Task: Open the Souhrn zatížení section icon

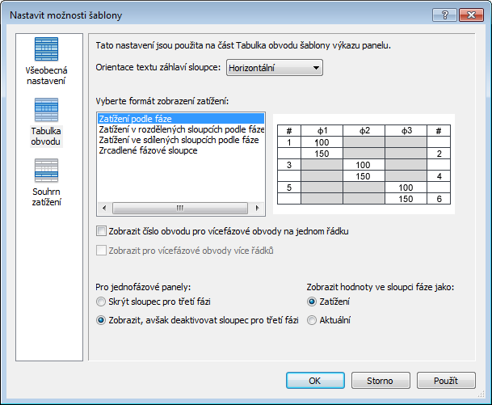Action: click(46, 171)
